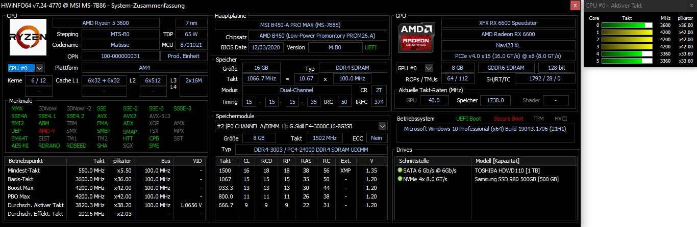
Task: Click the PCIe v4.0 x16 link info field
Action: 509,56
